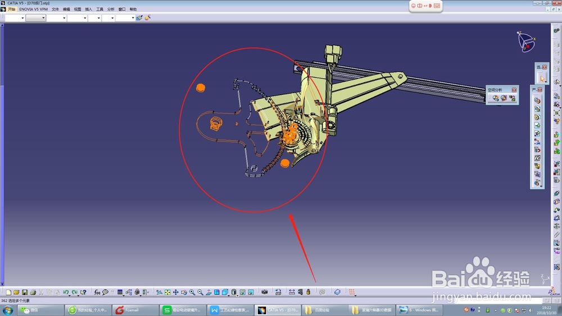The width and height of the screenshot is (562, 316).
Task: Undo the last action
Action: tap(66, 292)
